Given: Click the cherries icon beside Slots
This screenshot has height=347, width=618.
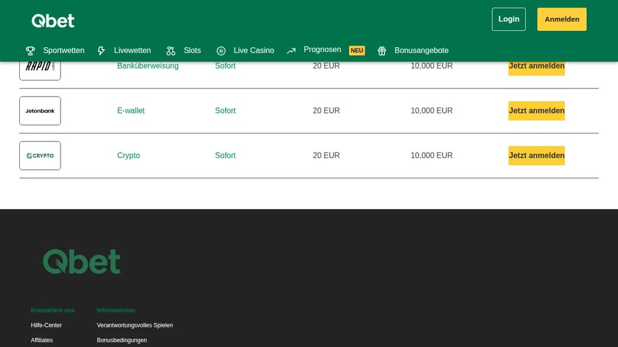Looking at the screenshot, I should tap(171, 51).
